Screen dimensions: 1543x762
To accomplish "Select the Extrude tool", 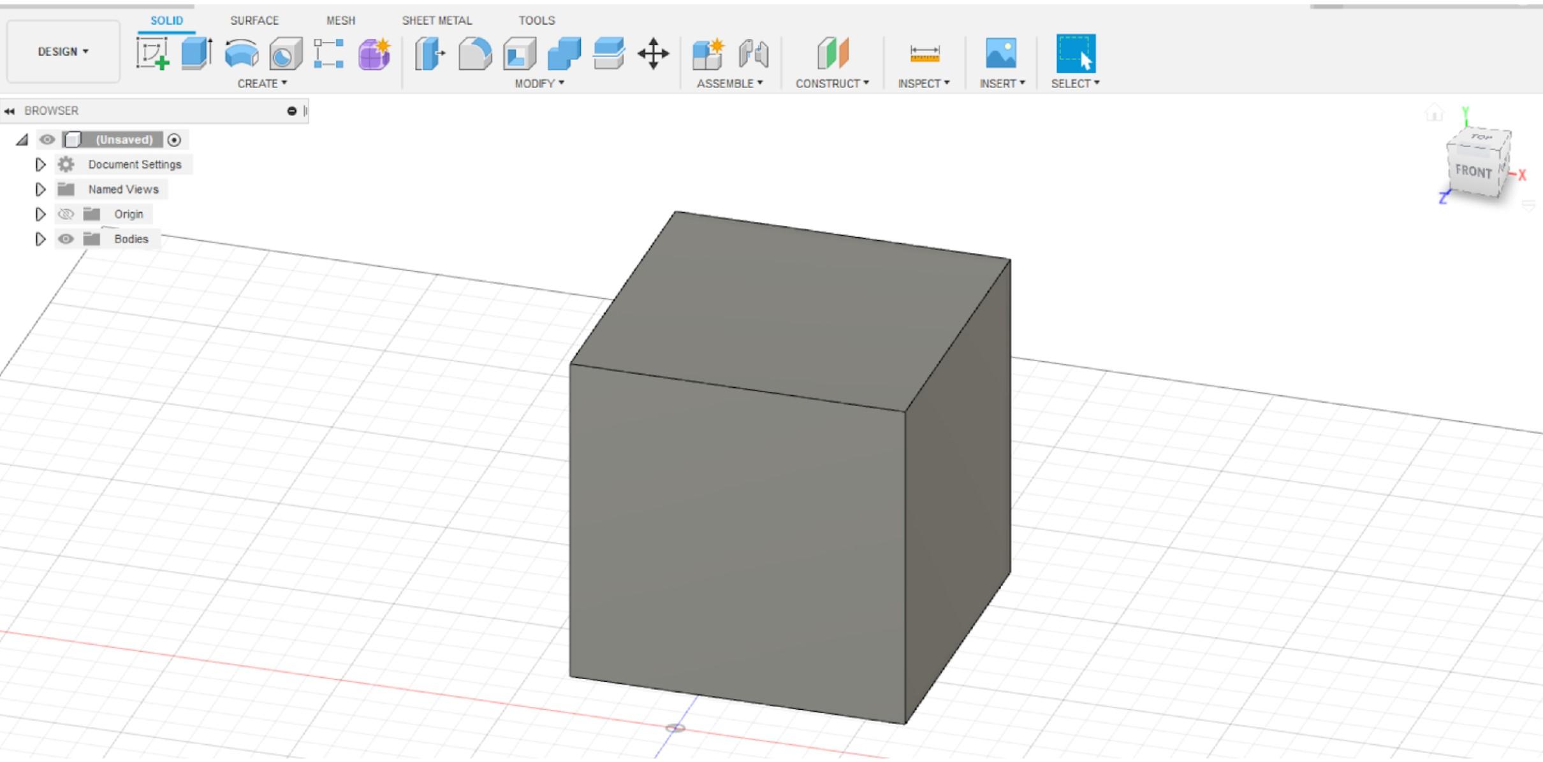I will click(x=196, y=54).
